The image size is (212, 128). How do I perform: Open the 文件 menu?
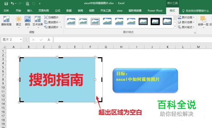(x=6, y=10)
